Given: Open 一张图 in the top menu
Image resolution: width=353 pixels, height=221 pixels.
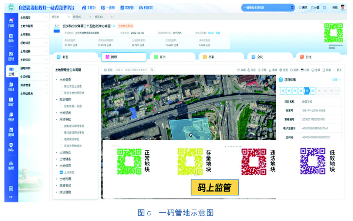Looking at the screenshot, I should click(108, 8).
